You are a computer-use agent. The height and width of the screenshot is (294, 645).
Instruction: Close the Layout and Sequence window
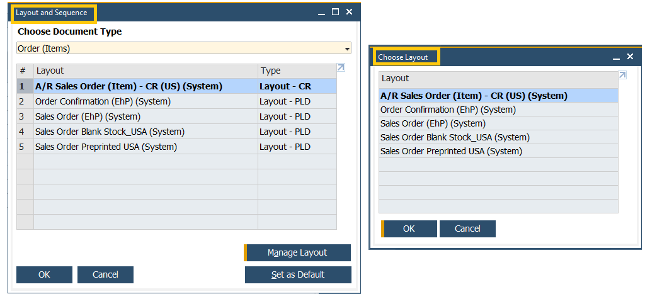coord(350,12)
